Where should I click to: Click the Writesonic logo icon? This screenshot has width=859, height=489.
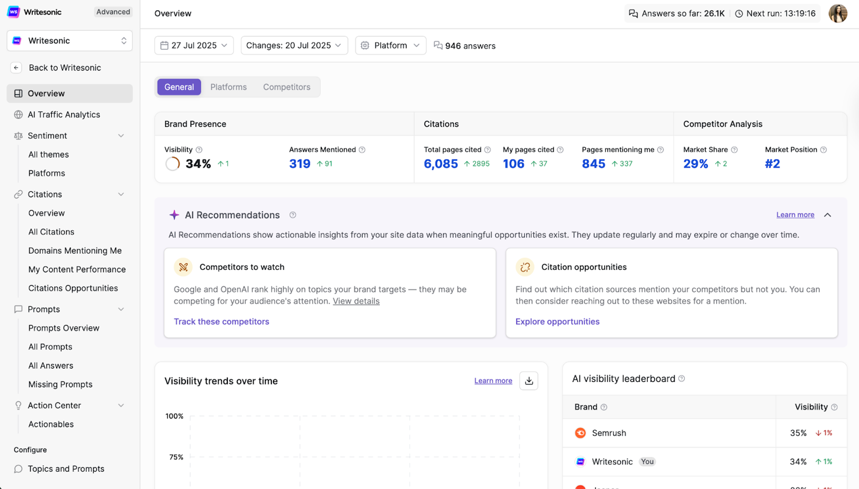pos(14,12)
